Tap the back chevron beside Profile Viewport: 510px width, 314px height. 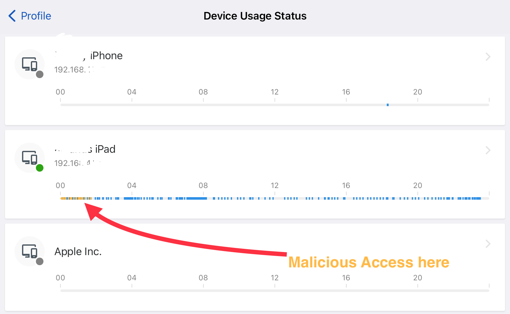(x=12, y=16)
